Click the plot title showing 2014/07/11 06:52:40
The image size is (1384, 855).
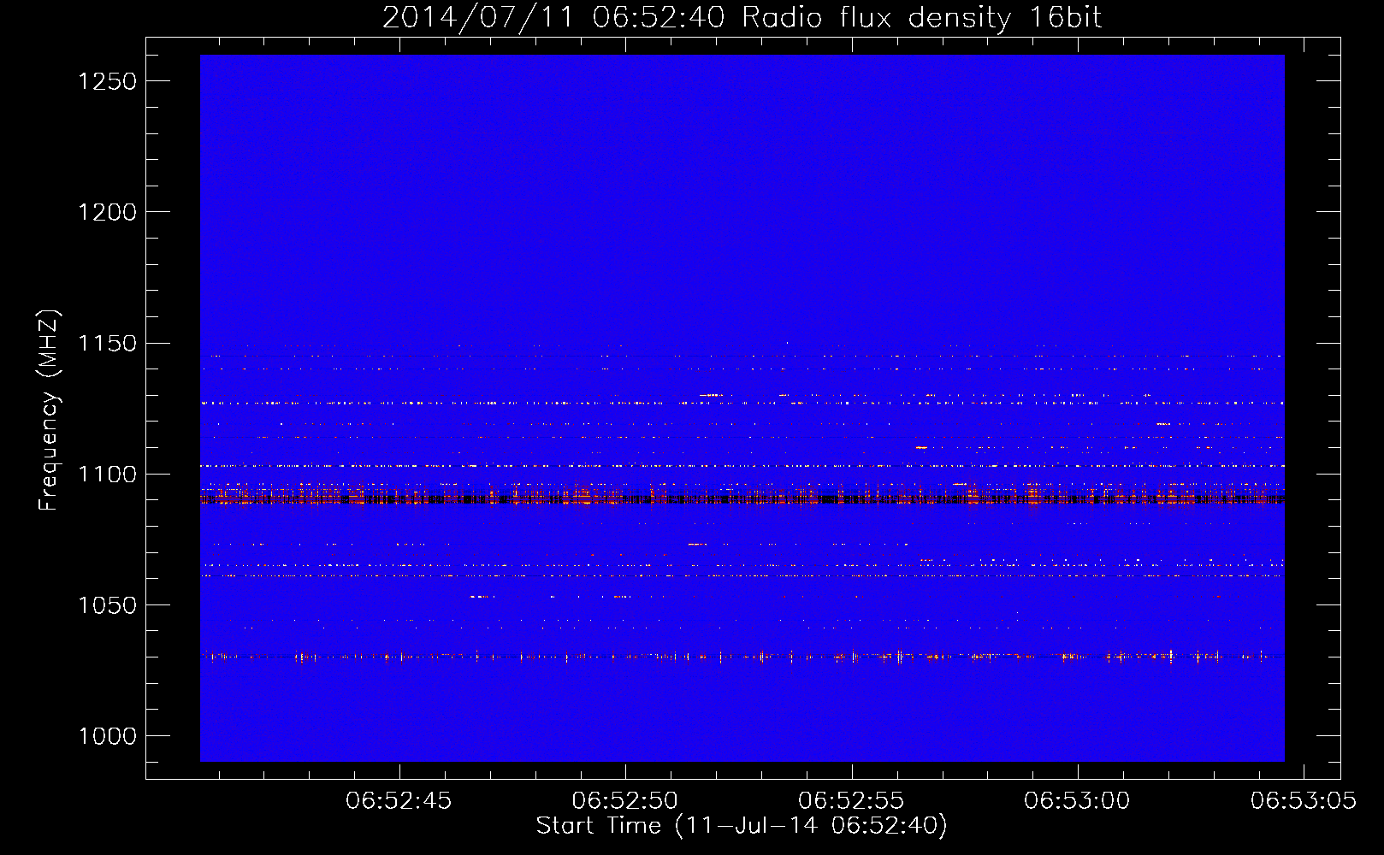tap(742, 18)
